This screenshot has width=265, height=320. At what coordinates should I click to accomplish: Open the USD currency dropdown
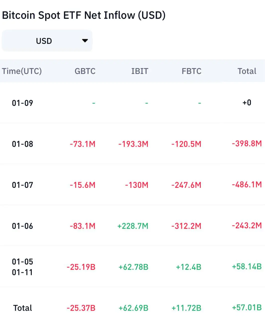coord(47,41)
